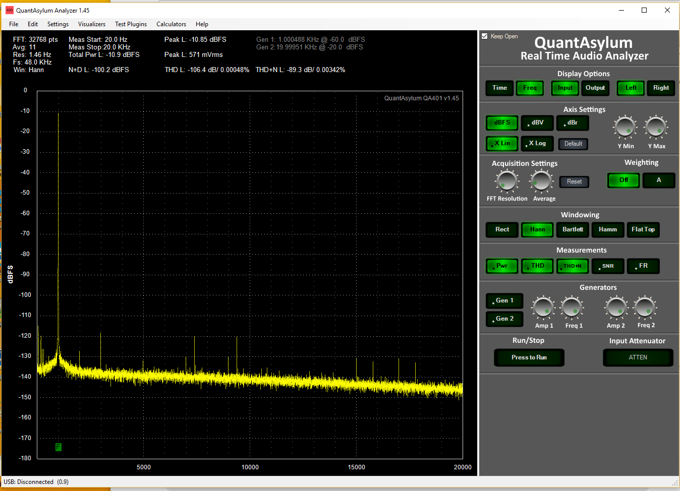This screenshot has width=680, height=491.
Task: Click the Amp 2 knob
Action: pos(616,308)
